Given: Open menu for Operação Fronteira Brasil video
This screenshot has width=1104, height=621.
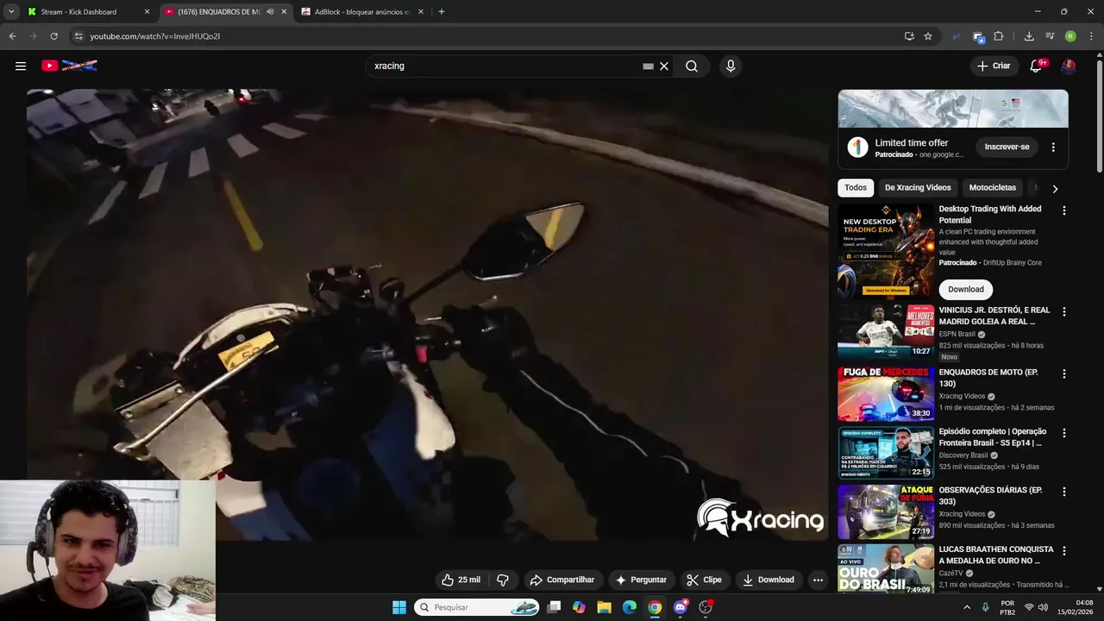Looking at the screenshot, I should pyautogui.click(x=1064, y=433).
